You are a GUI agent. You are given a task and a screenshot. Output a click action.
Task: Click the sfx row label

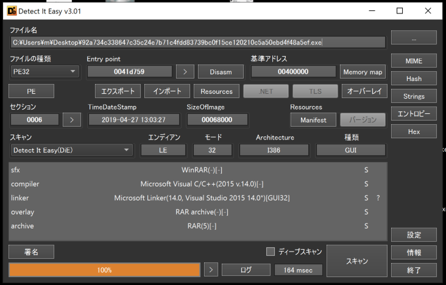[15, 170]
